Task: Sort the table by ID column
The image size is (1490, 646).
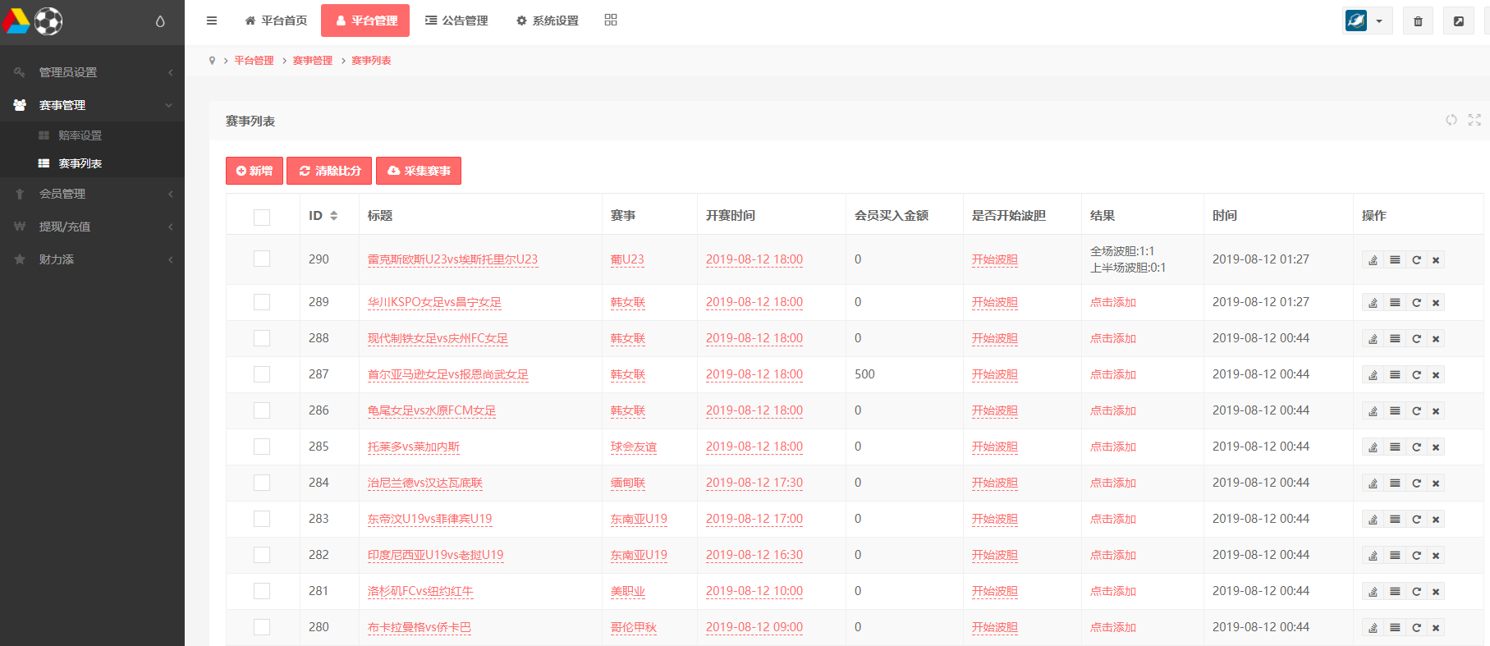Action: (x=333, y=216)
